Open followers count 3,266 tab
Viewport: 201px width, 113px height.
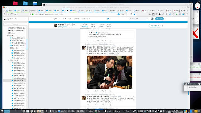tap(101, 26)
